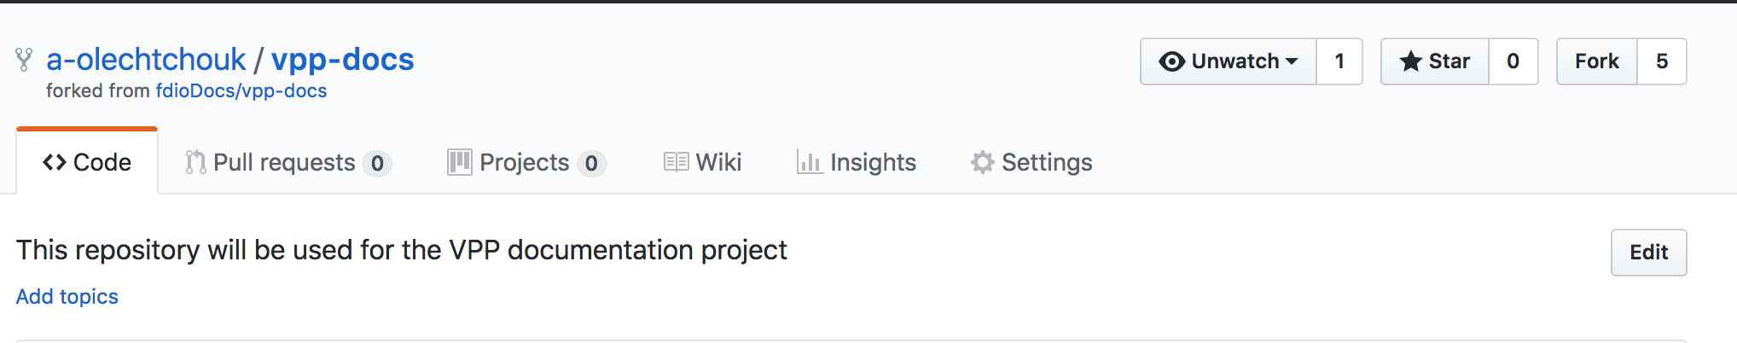The width and height of the screenshot is (1737, 343).
Task: Open the a-olechtchouk profile link
Action: [x=146, y=60]
